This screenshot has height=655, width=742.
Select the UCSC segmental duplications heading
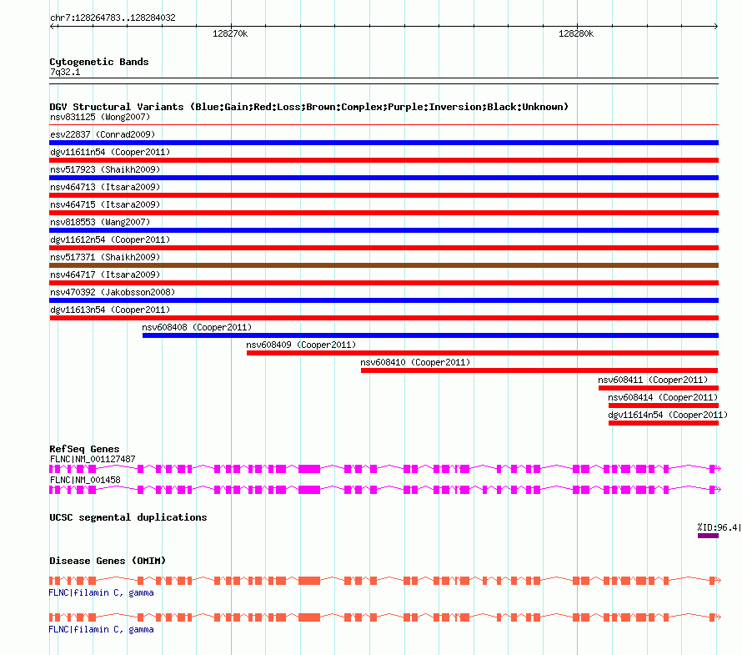click(x=128, y=517)
